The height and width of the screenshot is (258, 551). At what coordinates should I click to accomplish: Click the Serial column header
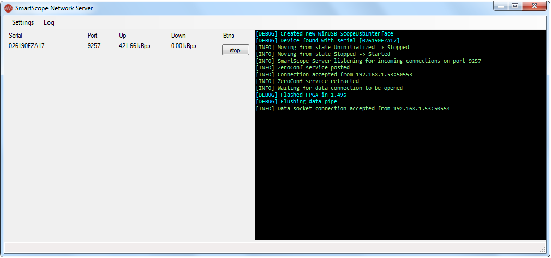click(16, 36)
